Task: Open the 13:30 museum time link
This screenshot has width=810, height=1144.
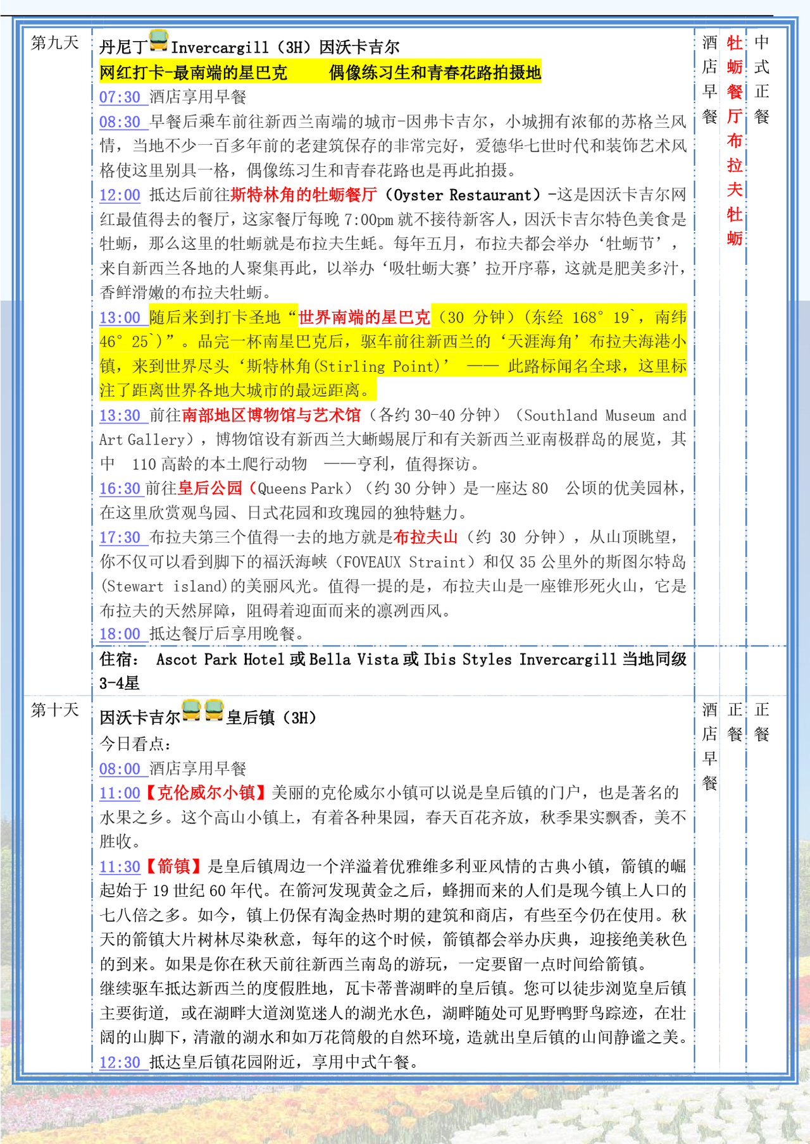Action: pos(120,415)
